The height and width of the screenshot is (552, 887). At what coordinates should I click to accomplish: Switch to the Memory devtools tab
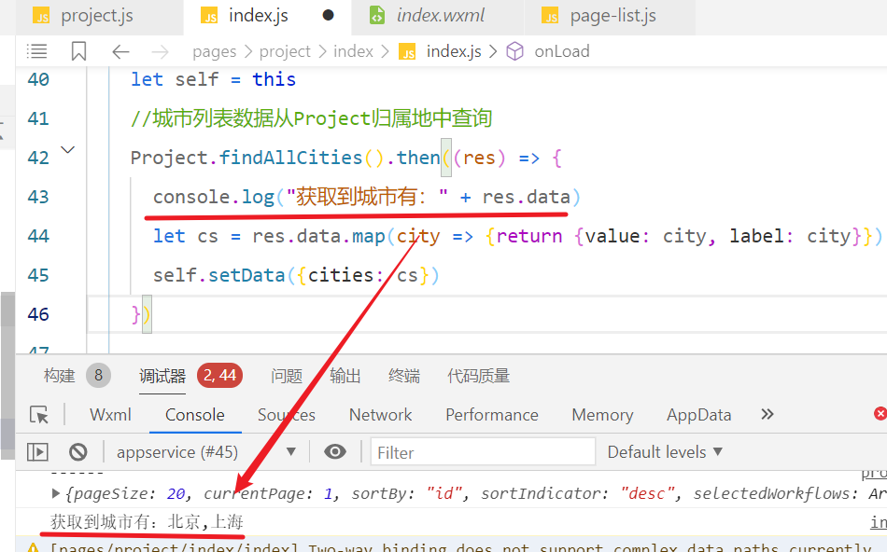tap(602, 415)
